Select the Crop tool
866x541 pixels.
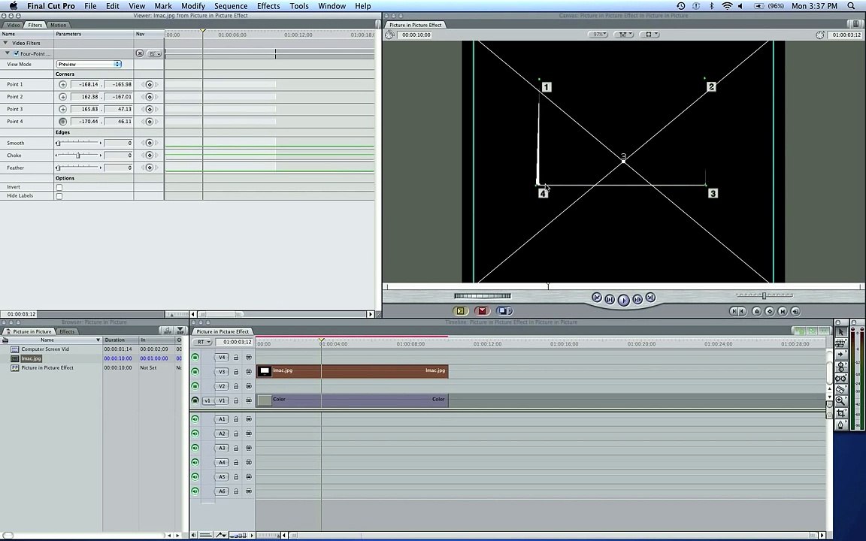click(x=840, y=413)
